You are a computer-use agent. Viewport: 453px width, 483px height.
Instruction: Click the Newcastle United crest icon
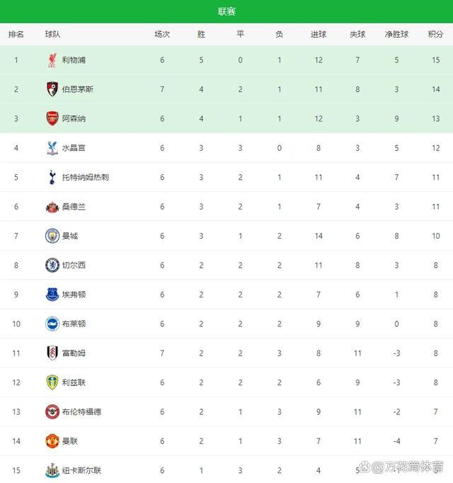click(x=52, y=470)
